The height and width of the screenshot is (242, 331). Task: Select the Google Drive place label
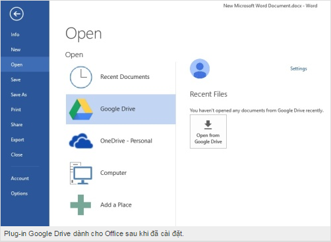click(117, 109)
